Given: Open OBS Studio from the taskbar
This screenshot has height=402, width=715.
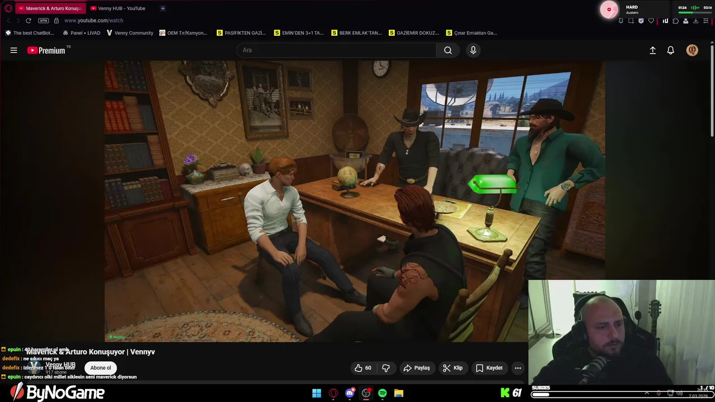Looking at the screenshot, I should [x=366, y=393].
